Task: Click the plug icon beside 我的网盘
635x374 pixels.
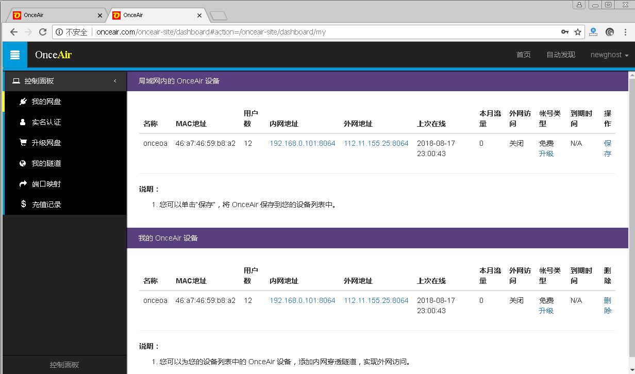Action: click(x=23, y=101)
